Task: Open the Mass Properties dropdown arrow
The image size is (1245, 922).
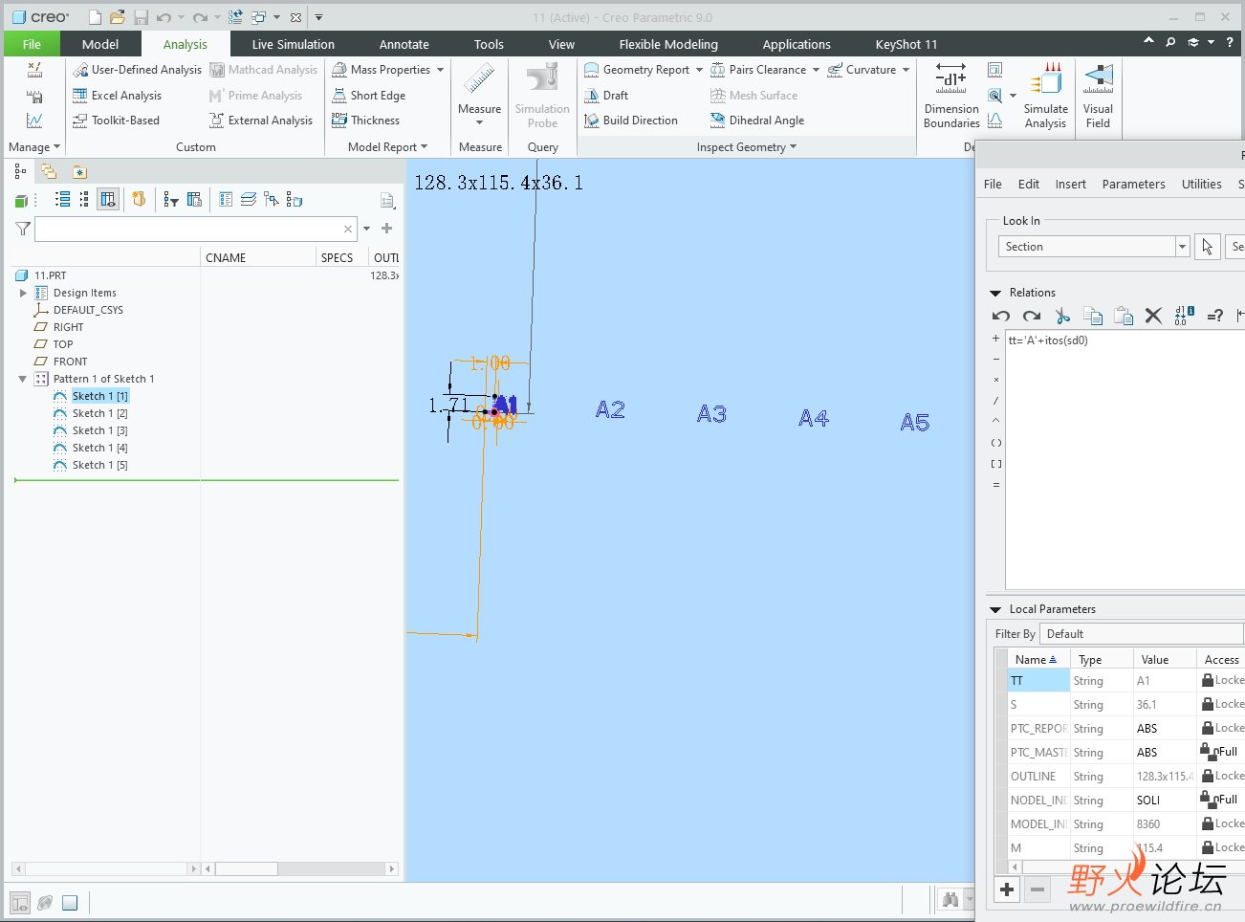Action: click(440, 70)
